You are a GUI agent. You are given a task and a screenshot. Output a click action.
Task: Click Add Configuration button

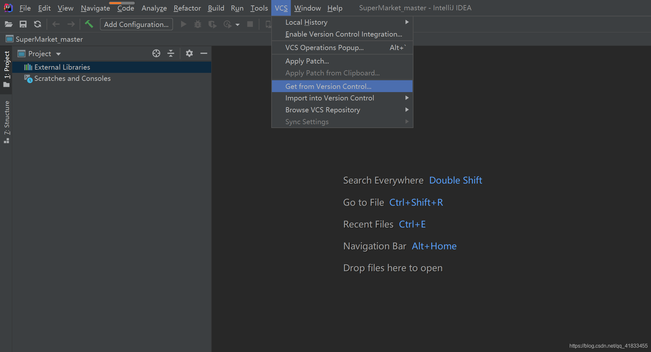coord(136,24)
